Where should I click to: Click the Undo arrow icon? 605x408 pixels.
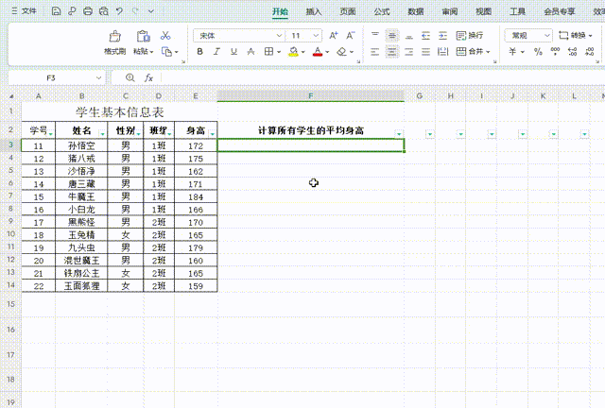(120, 11)
